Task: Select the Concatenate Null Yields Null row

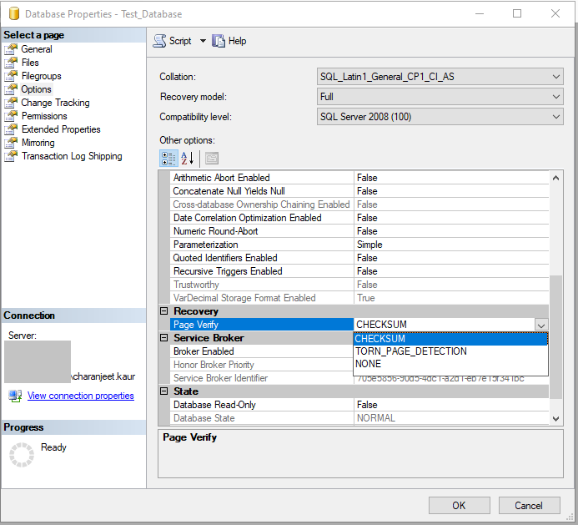Action: 359,191
